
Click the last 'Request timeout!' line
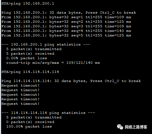20,104
